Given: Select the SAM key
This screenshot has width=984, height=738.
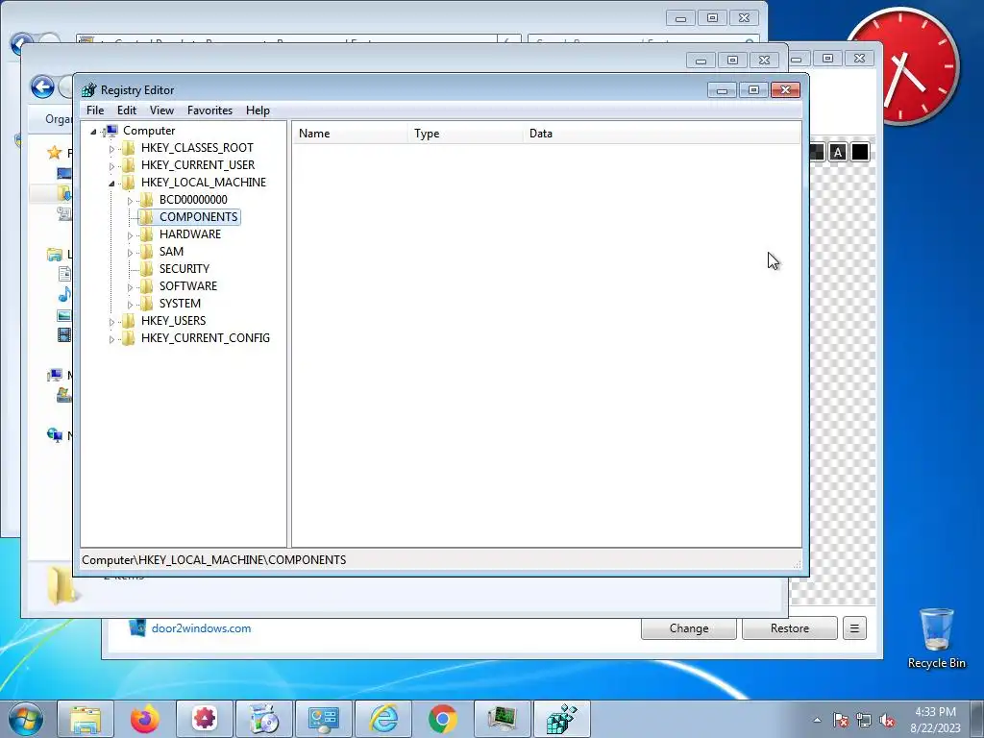Looking at the screenshot, I should pyautogui.click(x=171, y=251).
